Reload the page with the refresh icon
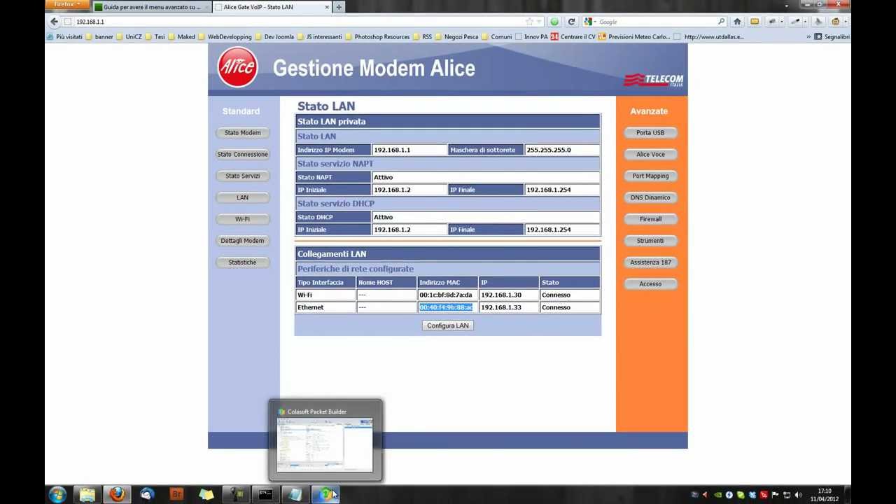The height and width of the screenshot is (504, 896). point(571,22)
